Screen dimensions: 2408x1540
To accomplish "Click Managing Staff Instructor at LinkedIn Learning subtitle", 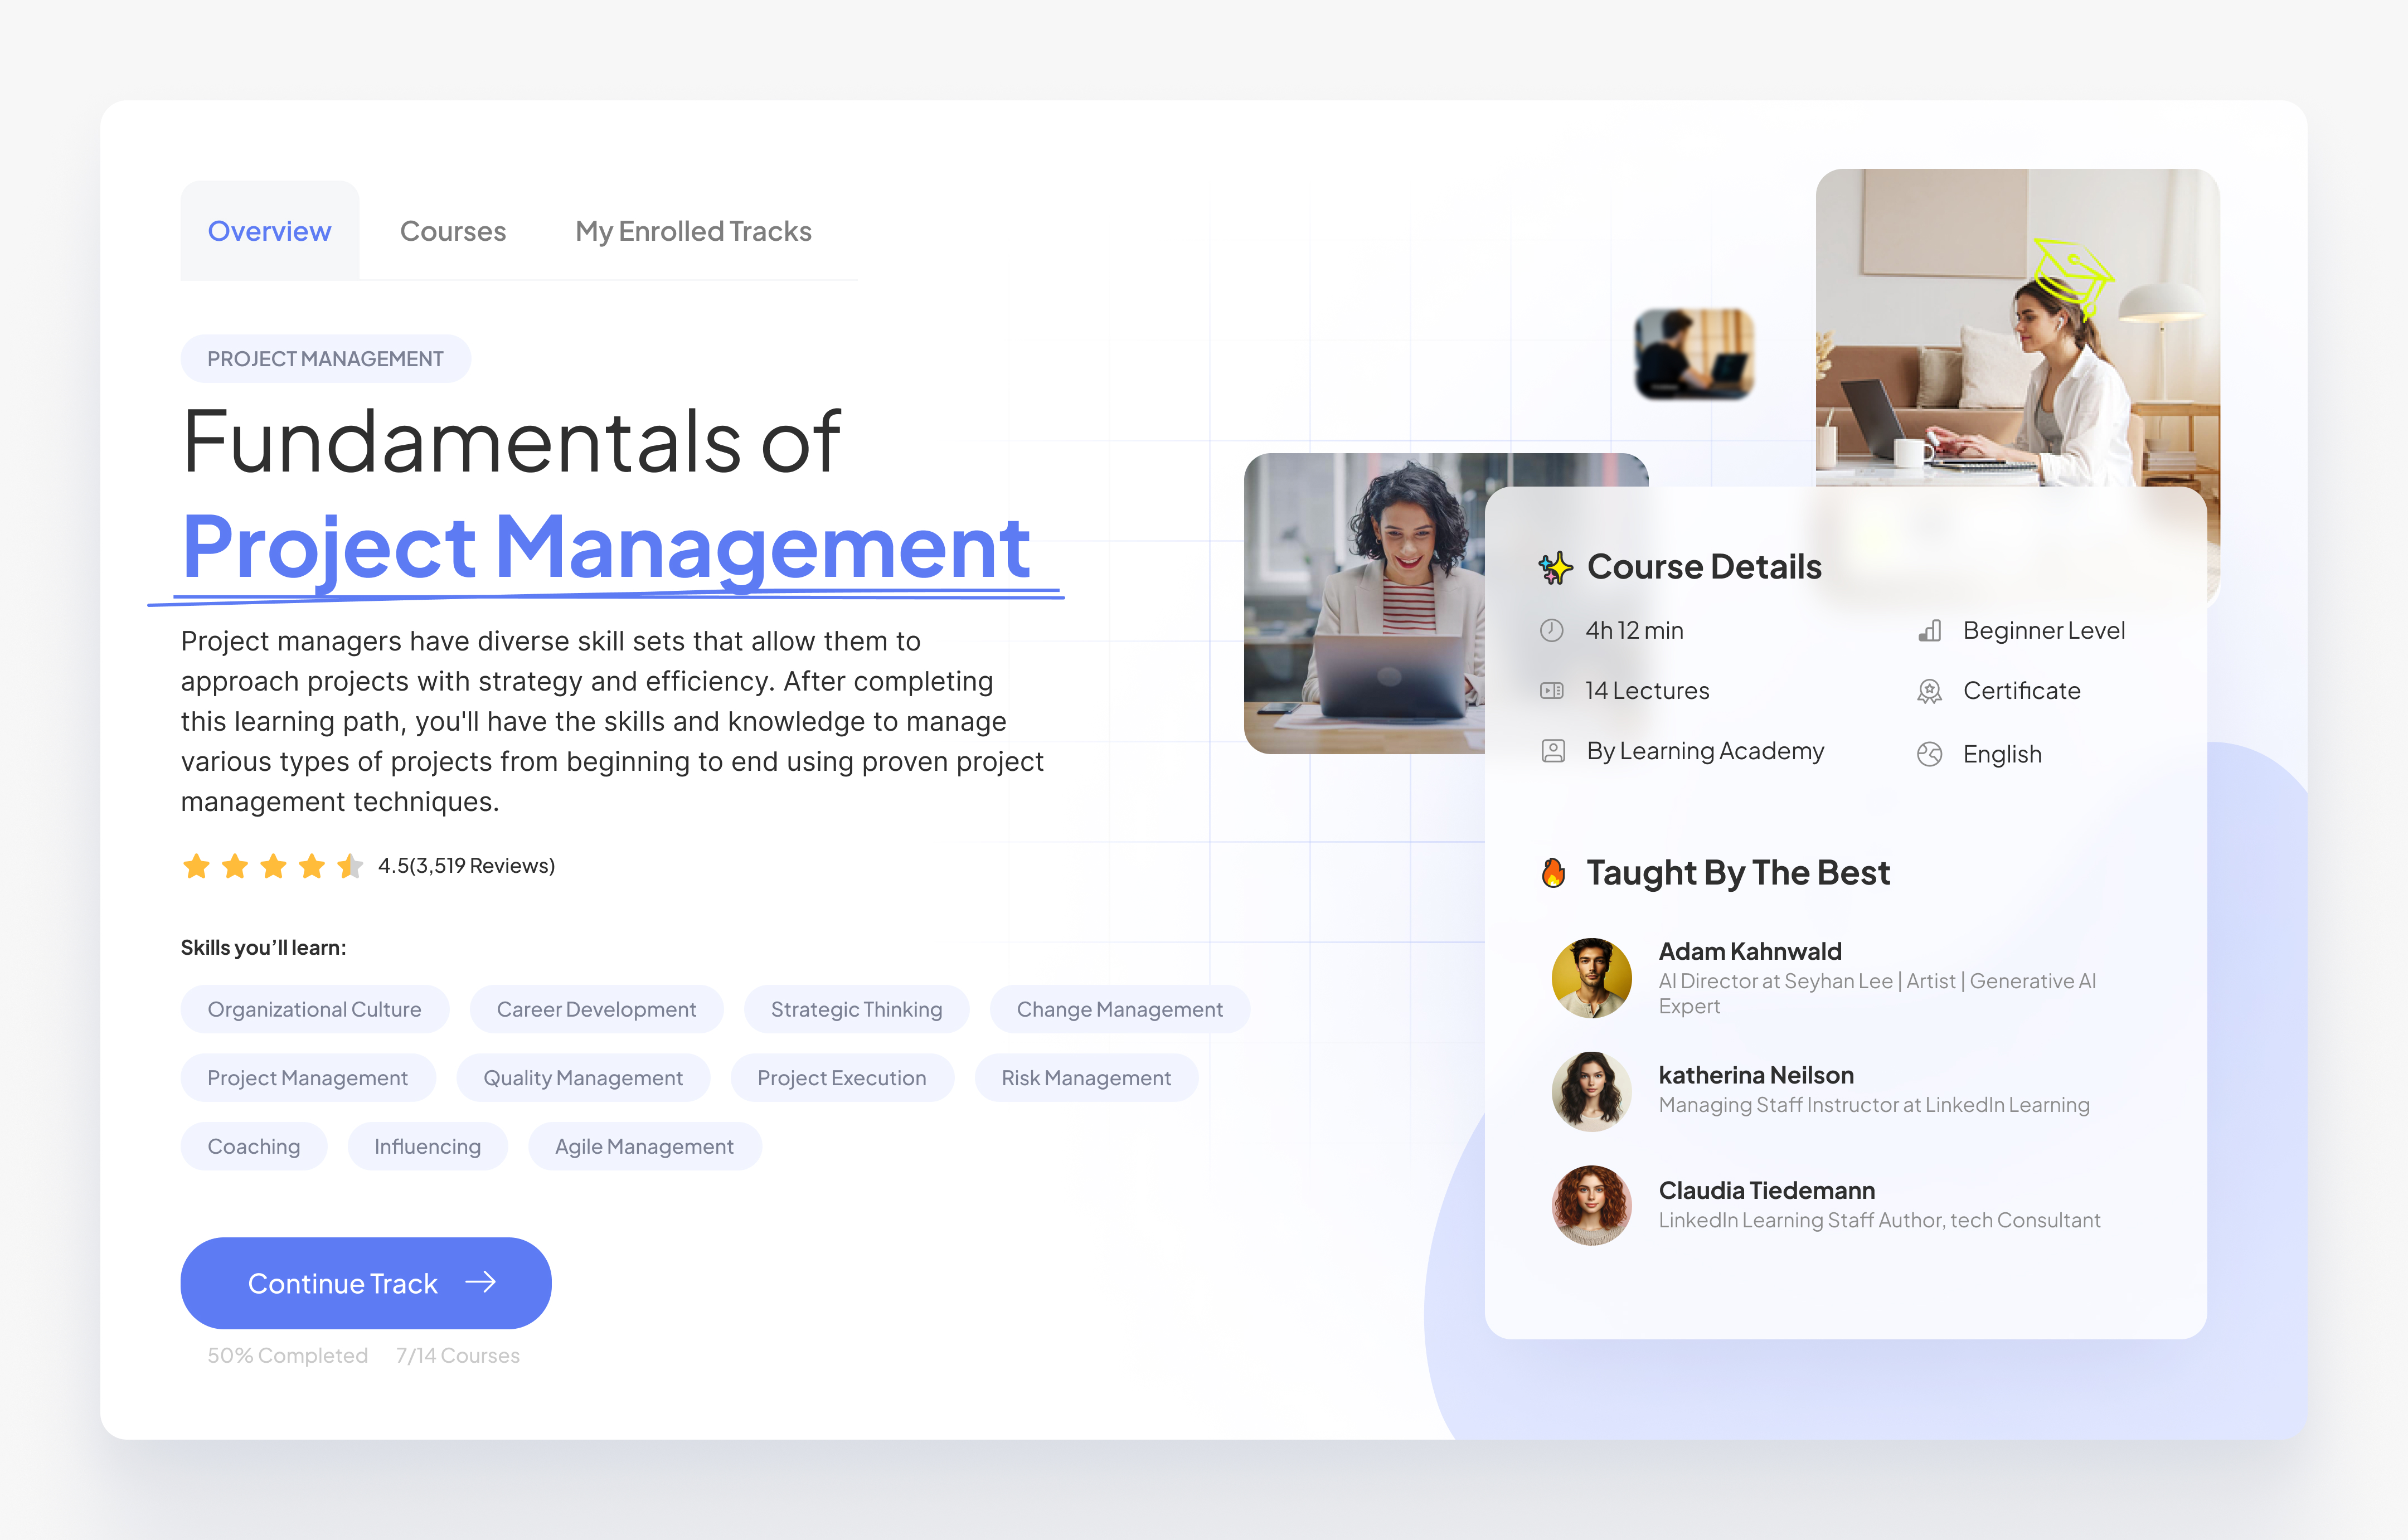I will (x=1874, y=1105).
